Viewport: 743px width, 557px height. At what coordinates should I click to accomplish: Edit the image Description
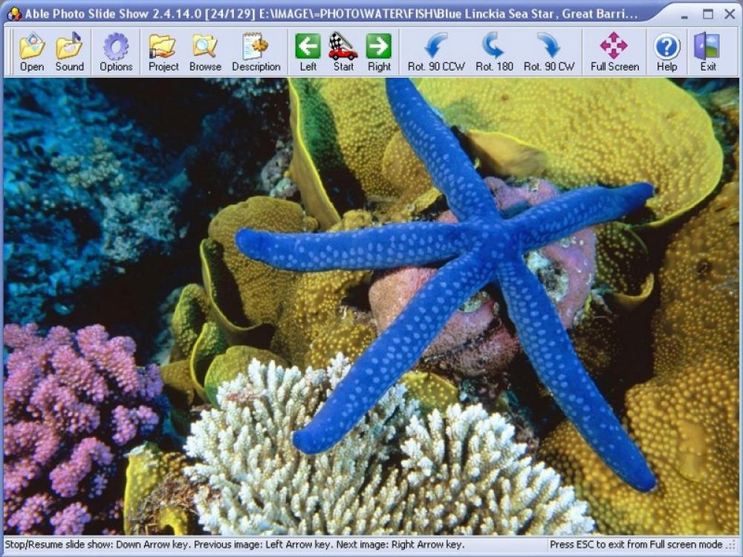[256, 49]
